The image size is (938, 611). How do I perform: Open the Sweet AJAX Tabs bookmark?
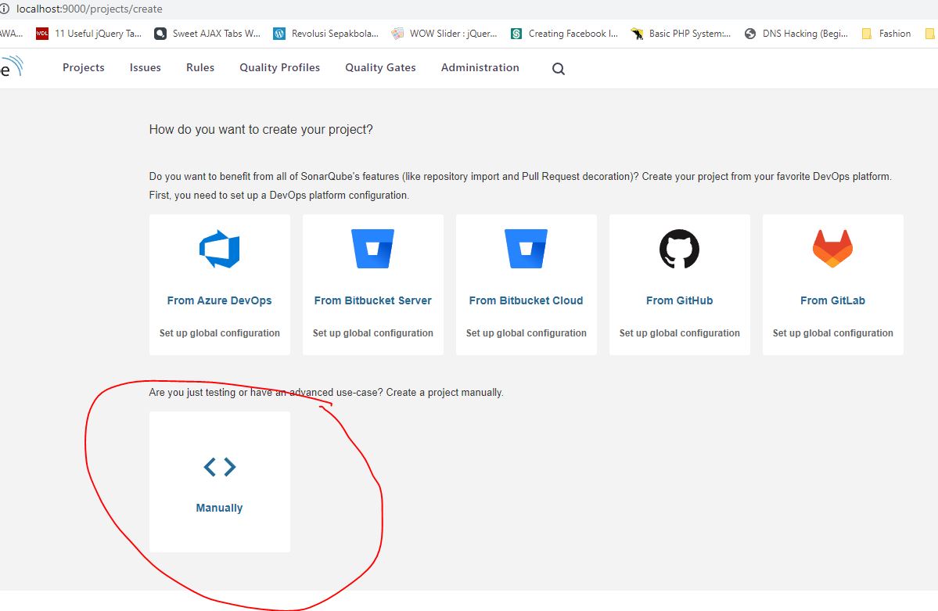click(x=207, y=34)
